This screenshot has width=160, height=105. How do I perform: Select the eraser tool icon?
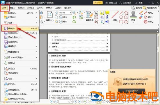pyautogui.click(x=141, y=17)
